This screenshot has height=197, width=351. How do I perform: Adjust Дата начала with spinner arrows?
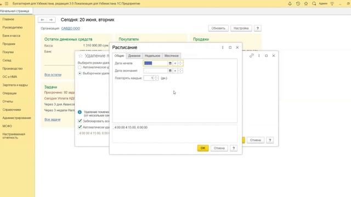180,63
